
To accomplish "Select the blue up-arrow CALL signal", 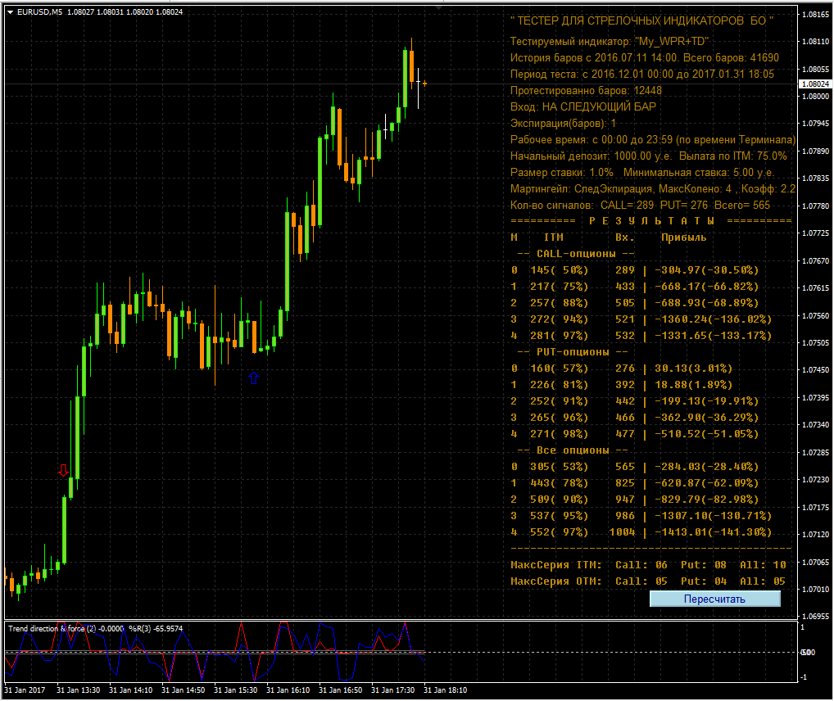I will point(254,378).
